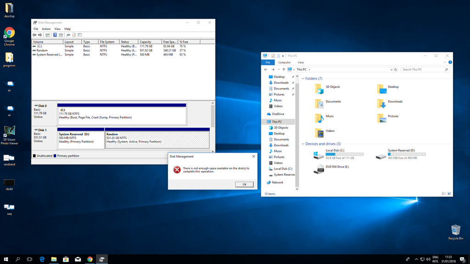
Task: Click the checkmark Properties icon in Disk Management toolbar
Action: point(74,35)
